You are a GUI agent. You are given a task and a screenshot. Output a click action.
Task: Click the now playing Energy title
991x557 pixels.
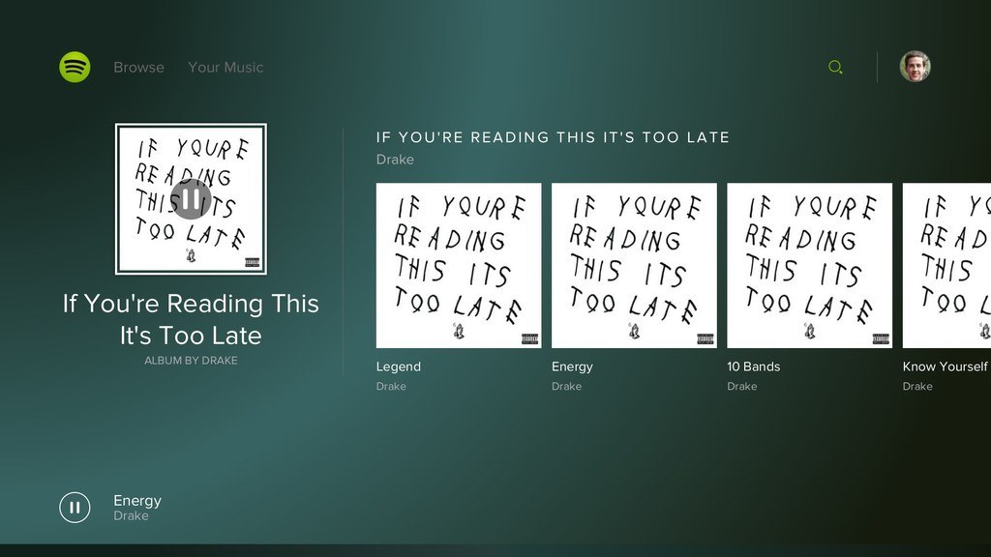(x=137, y=500)
